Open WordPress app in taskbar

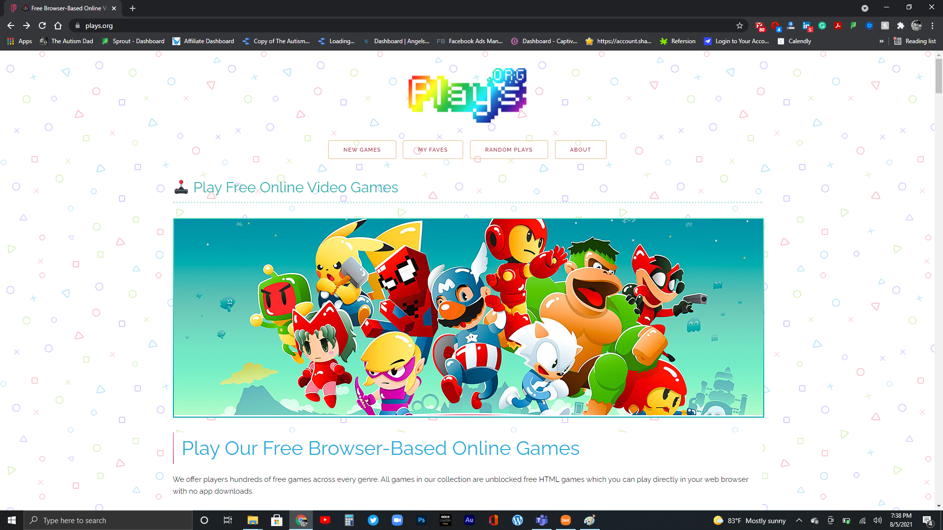[517, 520]
